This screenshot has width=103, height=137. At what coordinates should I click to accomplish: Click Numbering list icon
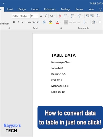point(73,16)
